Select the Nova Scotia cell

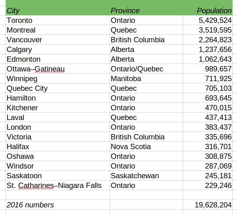(x=146, y=147)
